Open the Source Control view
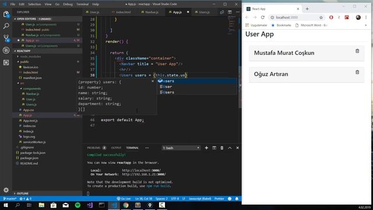373x210 pixels. pos(6,38)
